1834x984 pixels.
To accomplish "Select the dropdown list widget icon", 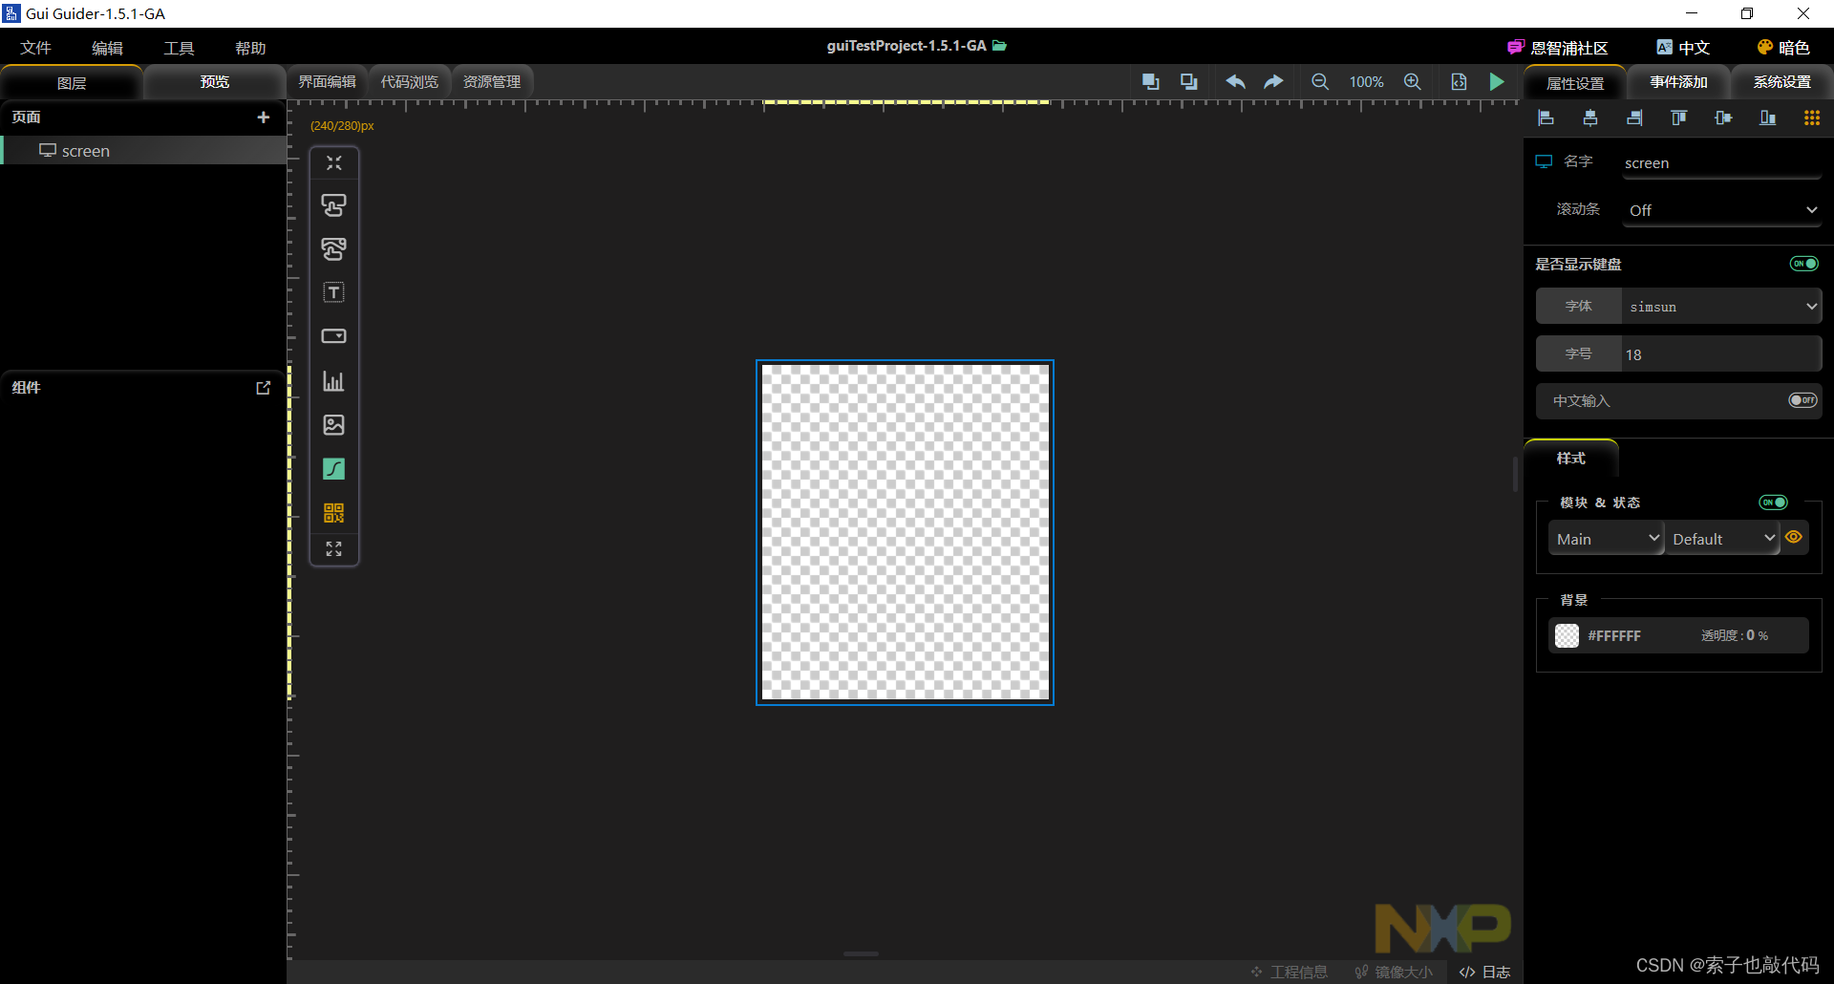I will [333, 336].
